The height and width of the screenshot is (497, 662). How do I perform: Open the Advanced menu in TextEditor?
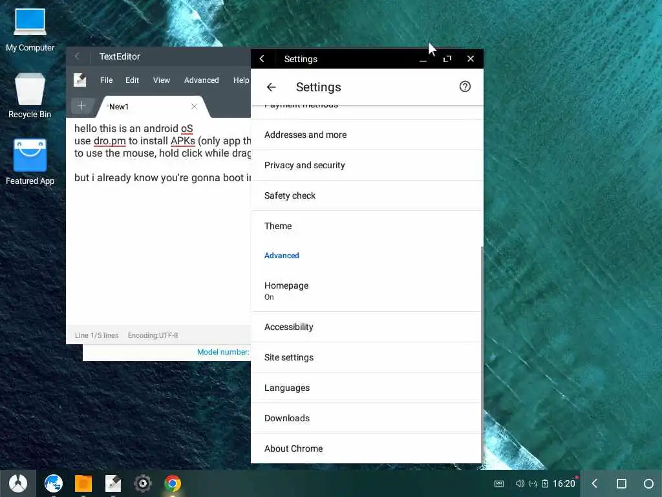click(x=202, y=80)
